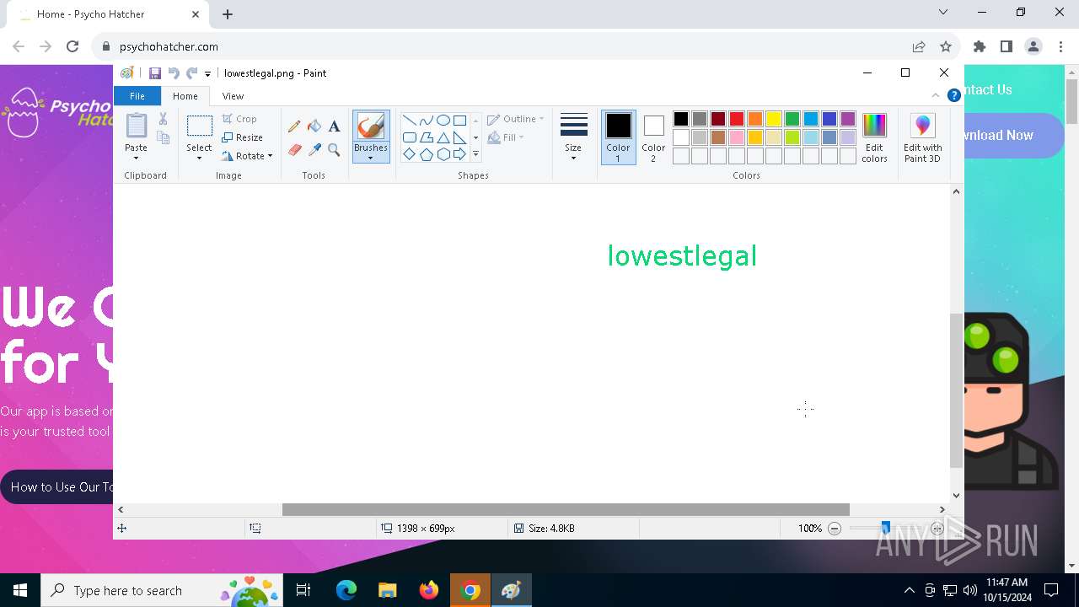Open the Resize dialog

242,137
